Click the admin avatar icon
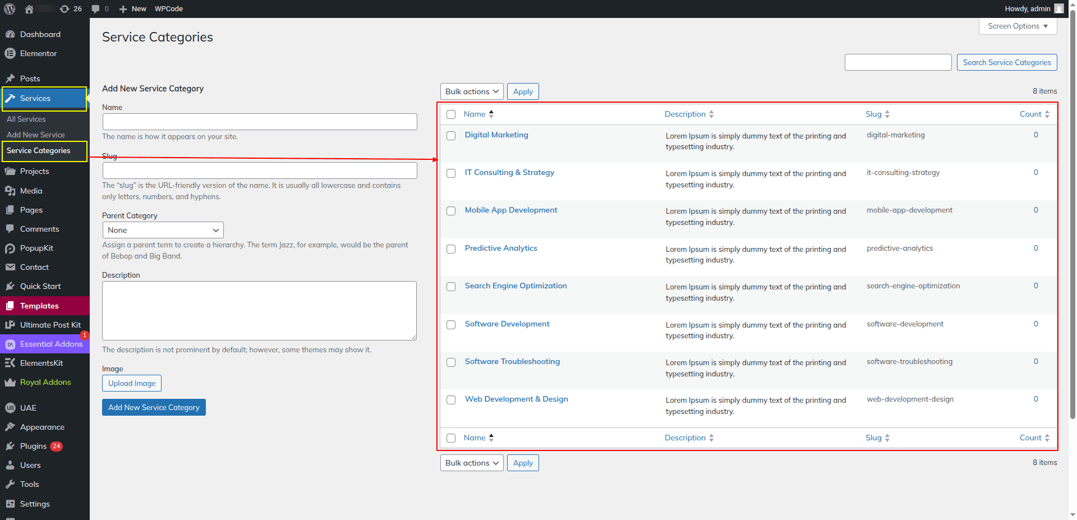Viewport: 1077px width, 520px height. click(x=1059, y=8)
